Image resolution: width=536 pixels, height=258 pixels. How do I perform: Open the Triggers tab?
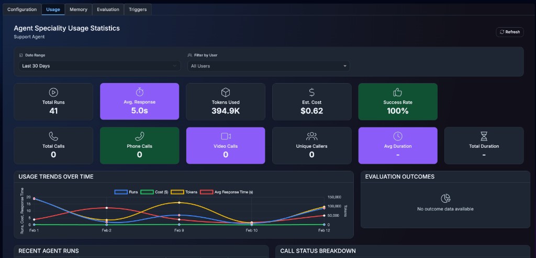tap(138, 9)
